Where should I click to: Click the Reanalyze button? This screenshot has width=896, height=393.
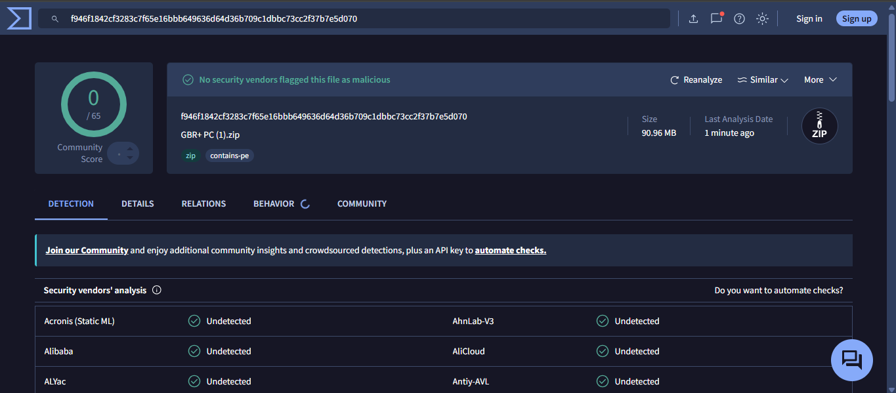(x=696, y=79)
